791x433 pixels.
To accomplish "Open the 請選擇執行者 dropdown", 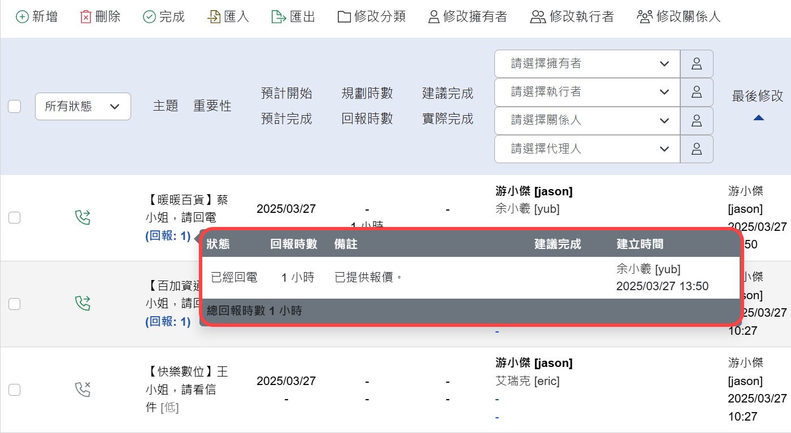I will 587,92.
